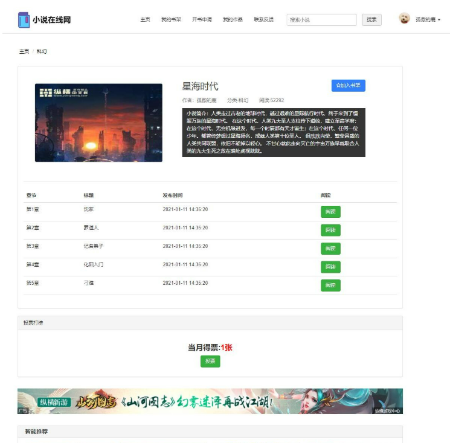Open the user avatar picture
This screenshot has width=450, height=443.
click(x=404, y=18)
